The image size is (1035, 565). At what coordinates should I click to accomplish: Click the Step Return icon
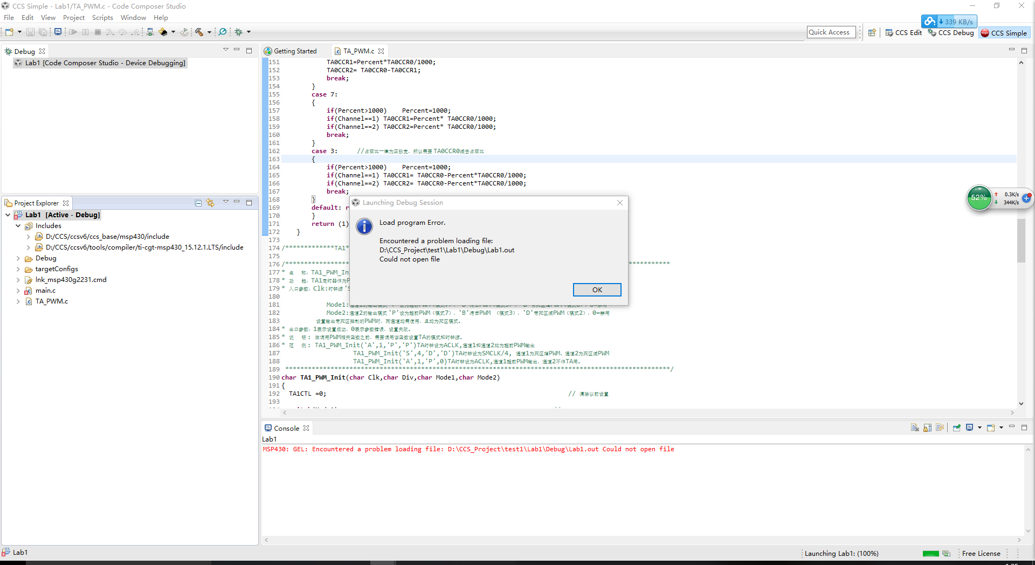(x=135, y=32)
